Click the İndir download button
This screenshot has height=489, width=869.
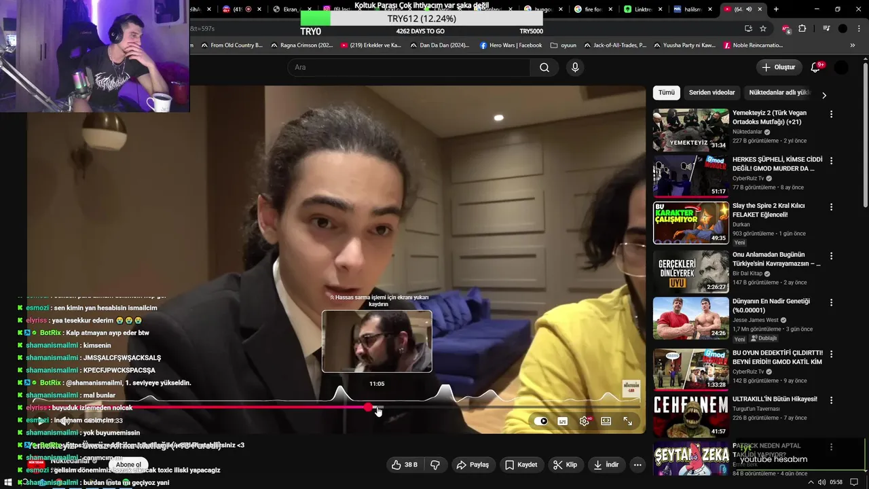[606, 465]
